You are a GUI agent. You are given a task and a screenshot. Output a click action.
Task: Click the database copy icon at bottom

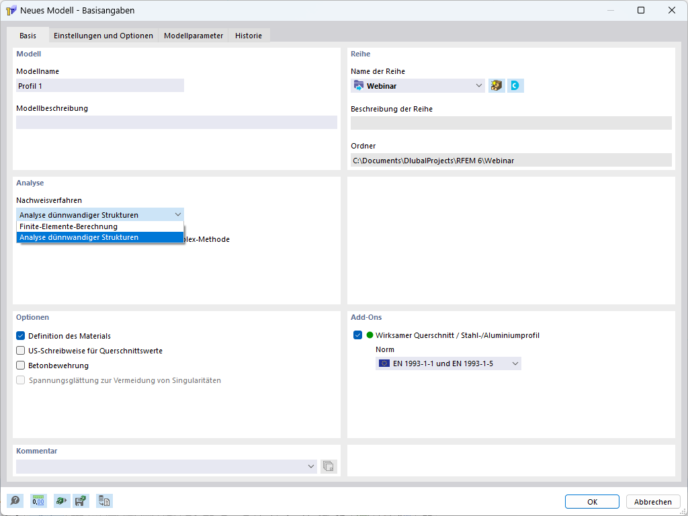(104, 501)
